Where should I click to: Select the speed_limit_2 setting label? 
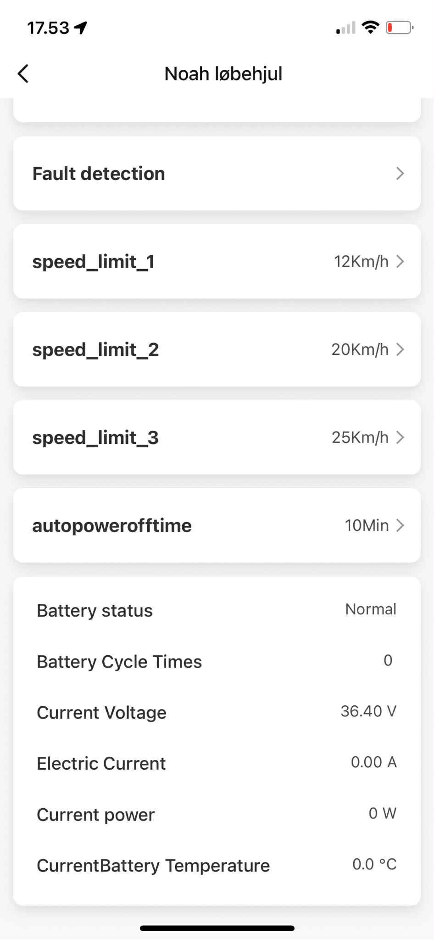tap(95, 350)
